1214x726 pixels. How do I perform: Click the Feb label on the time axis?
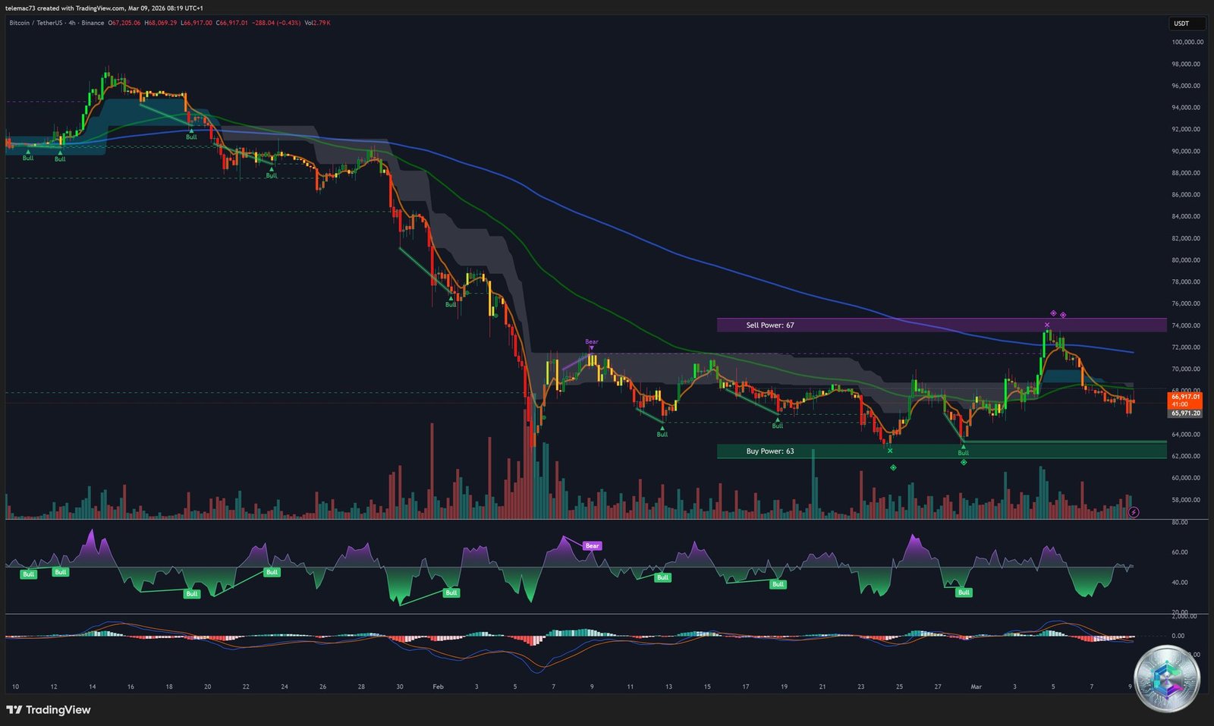click(x=437, y=686)
